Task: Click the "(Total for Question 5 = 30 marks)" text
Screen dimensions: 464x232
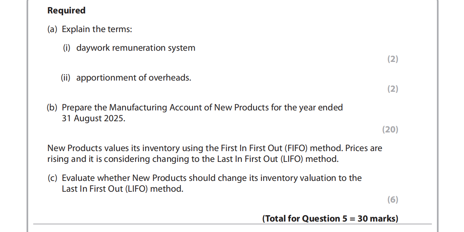Action: (x=330, y=218)
